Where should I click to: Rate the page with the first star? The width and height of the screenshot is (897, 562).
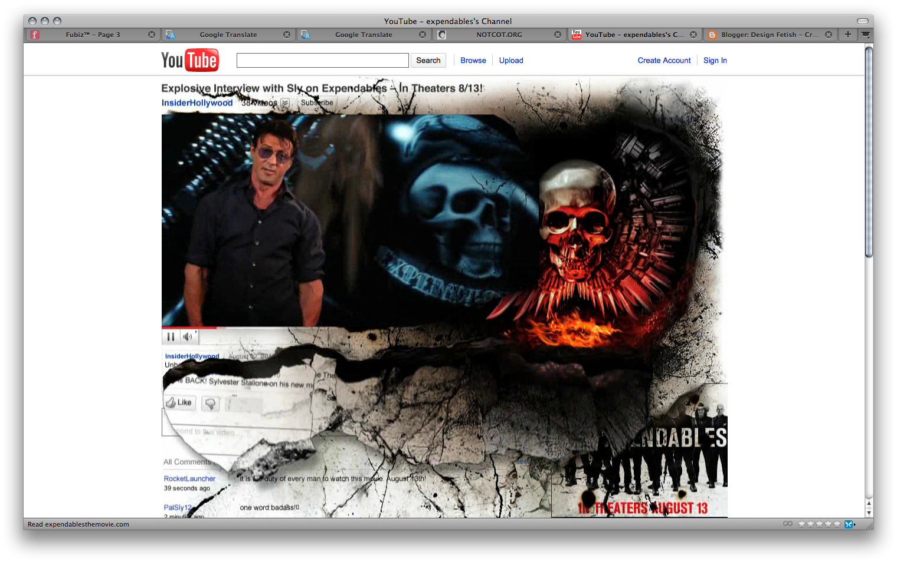(x=801, y=524)
